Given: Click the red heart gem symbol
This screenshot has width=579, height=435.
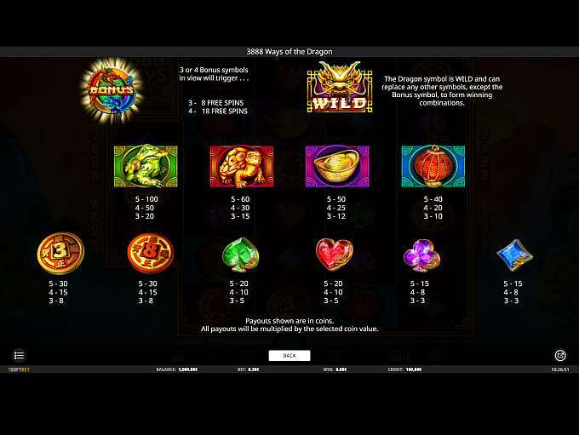Looking at the screenshot, I should click(335, 254).
